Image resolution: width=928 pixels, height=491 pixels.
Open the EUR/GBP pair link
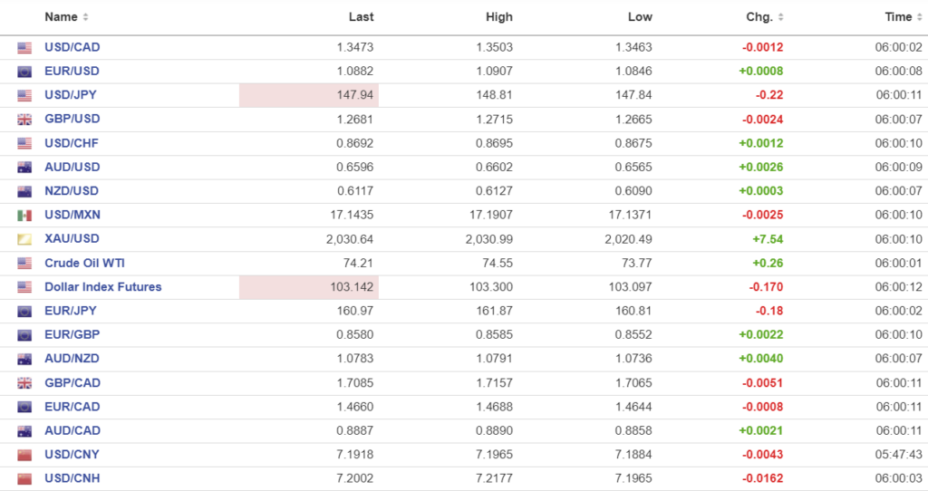coord(72,334)
